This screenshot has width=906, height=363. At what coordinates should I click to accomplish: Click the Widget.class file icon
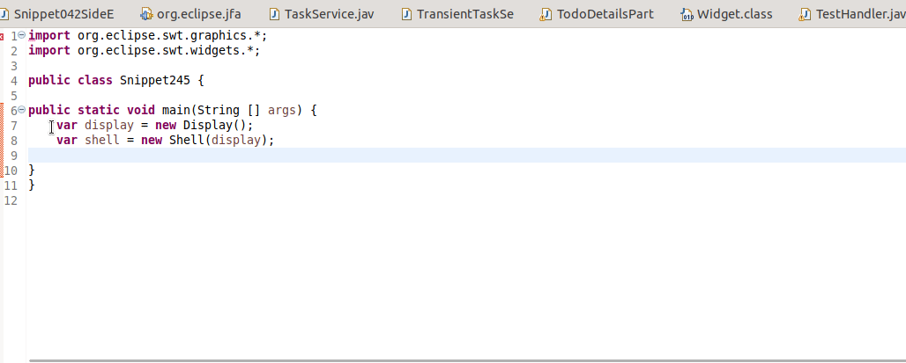(x=687, y=14)
